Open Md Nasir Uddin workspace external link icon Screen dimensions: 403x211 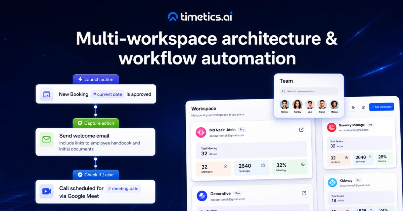point(301,130)
